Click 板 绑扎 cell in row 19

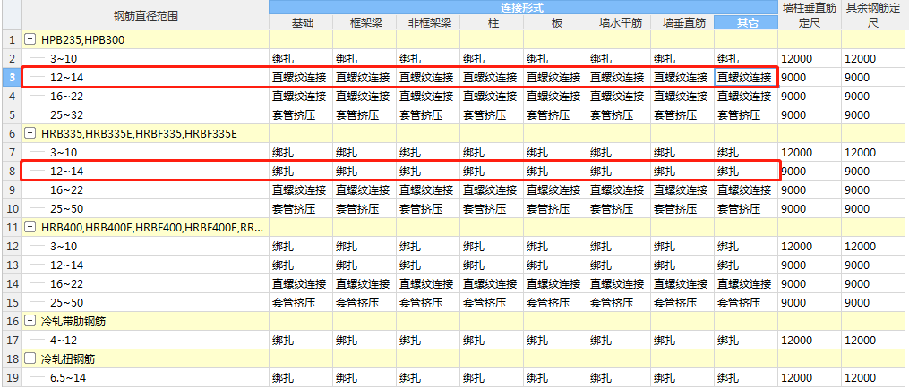coord(555,377)
